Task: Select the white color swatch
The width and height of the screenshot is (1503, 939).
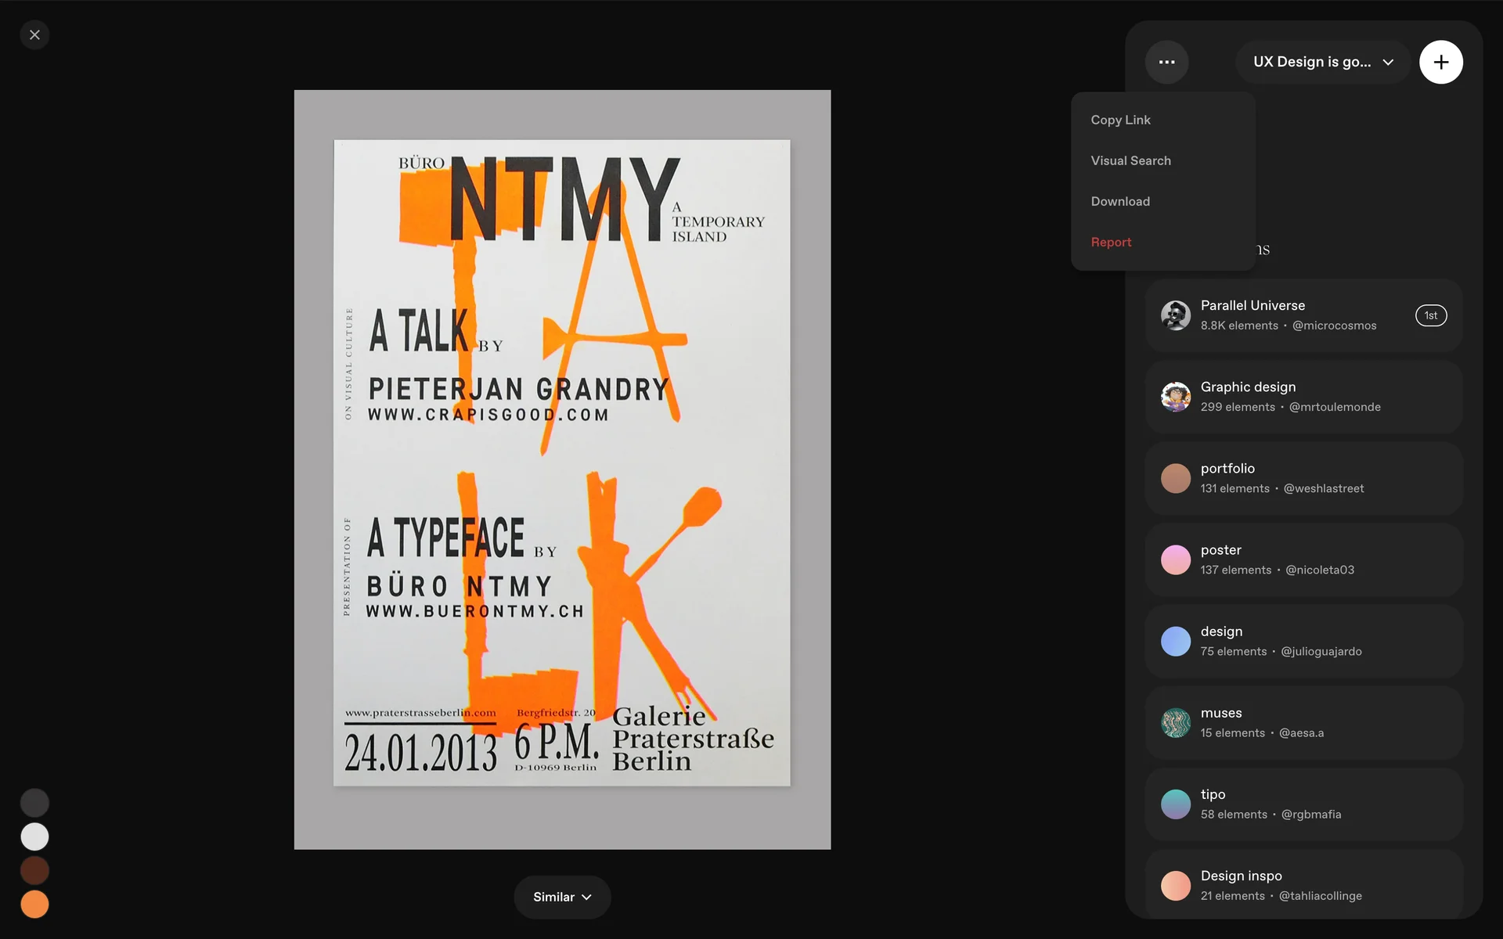Action: click(34, 836)
